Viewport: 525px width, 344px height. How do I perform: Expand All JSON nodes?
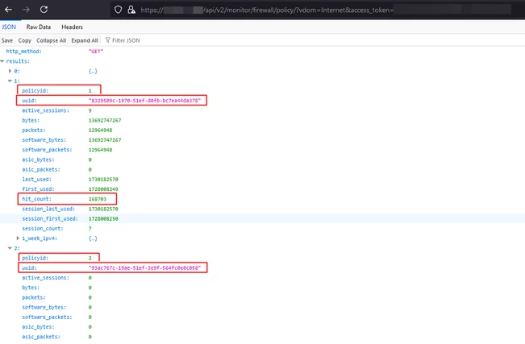[85, 40]
